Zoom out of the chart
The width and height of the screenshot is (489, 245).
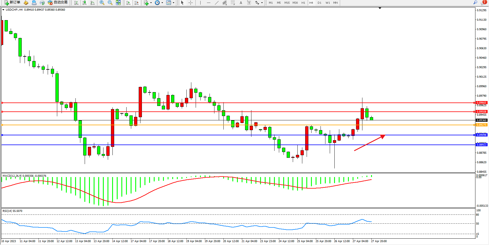click(110, 3)
